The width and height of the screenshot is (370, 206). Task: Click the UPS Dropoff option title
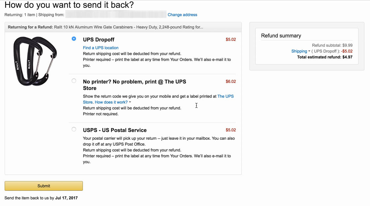click(98, 40)
